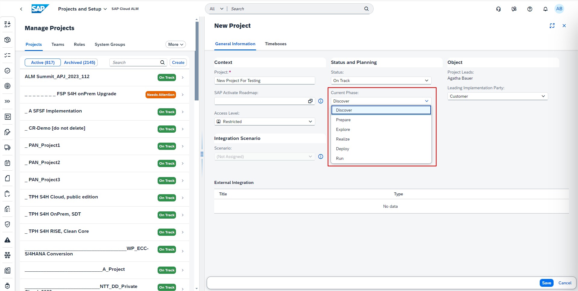Image resolution: width=578 pixels, height=291 pixels.
Task: Click the search magnifier in project list
Action: click(x=162, y=62)
